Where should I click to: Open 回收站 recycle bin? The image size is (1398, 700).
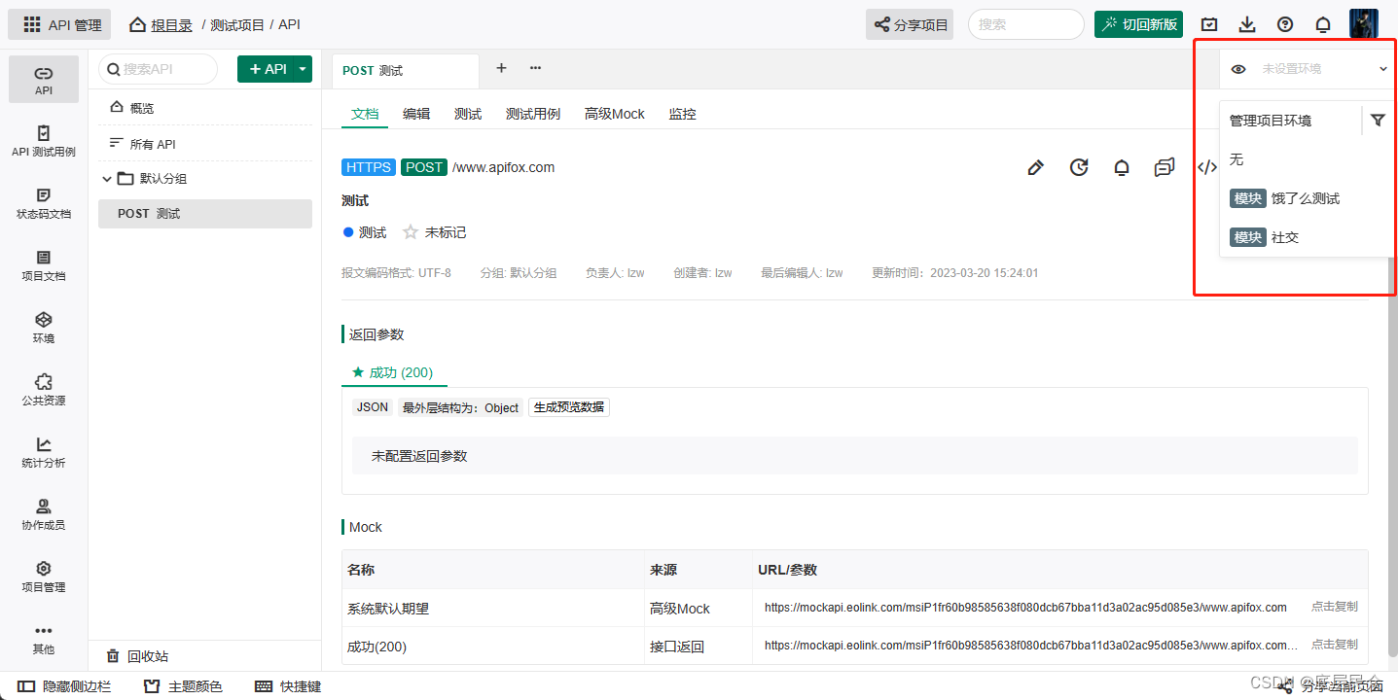click(137, 656)
